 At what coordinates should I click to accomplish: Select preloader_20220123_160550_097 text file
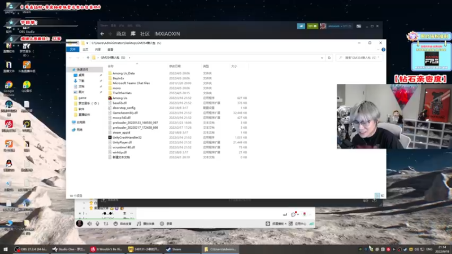tap(135, 122)
